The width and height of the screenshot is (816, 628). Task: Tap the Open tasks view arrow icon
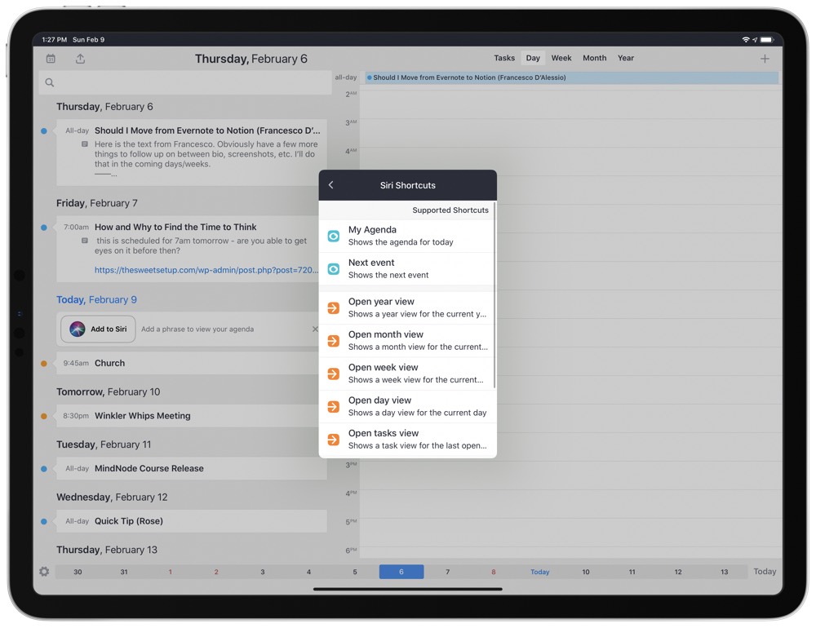click(334, 439)
